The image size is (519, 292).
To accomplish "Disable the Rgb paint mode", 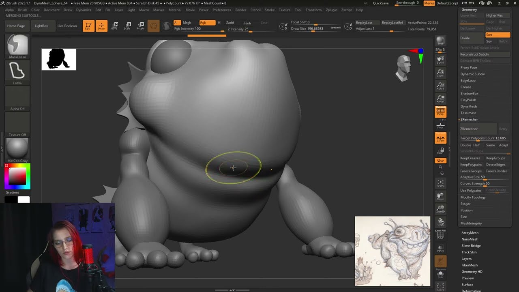I will 207,23.
